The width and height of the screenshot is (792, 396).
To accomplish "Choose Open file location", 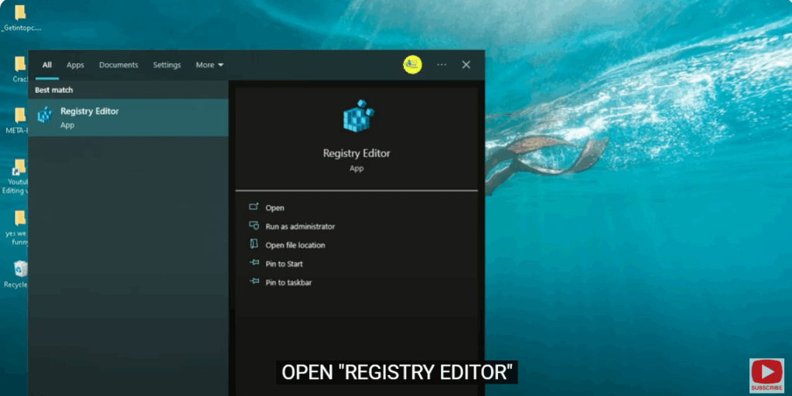I will pyautogui.click(x=295, y=245).
